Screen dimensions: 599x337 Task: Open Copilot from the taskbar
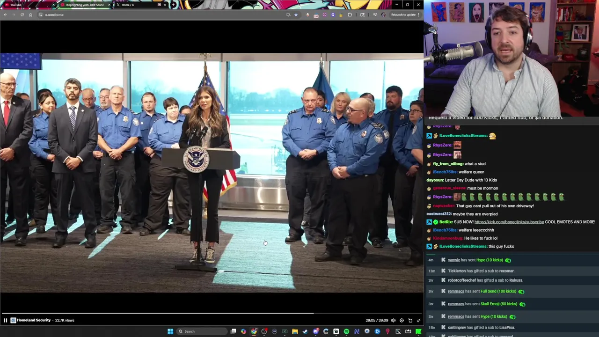tap(243, 331)
